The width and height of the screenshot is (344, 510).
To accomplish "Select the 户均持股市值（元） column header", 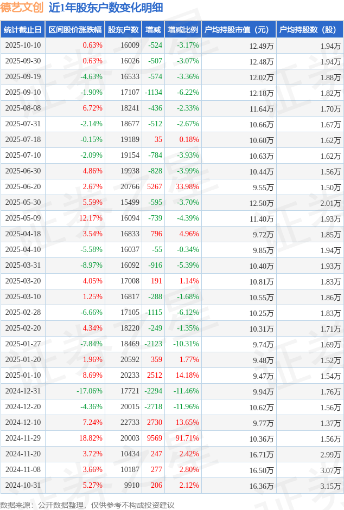I will point(239,30).
